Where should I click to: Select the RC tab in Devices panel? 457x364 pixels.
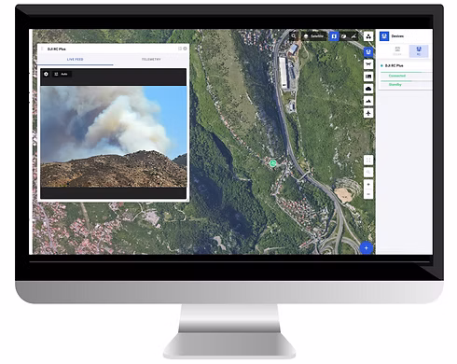click(419, 51)
